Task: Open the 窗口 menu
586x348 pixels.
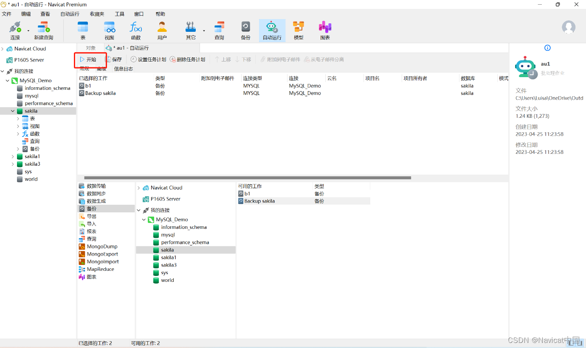Action: click(x=139, y=14)
